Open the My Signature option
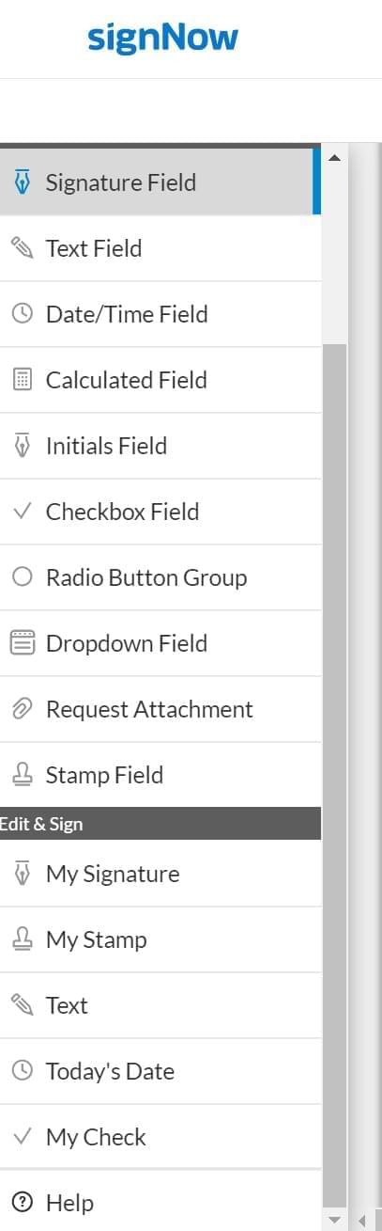The height and width of the screenshot is (1231, 382). click(x=160, y=874)
